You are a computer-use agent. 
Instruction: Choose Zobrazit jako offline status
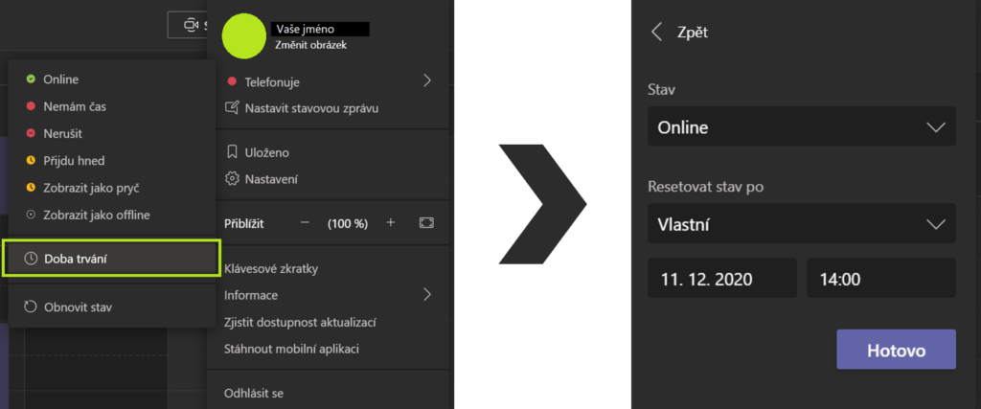[x=97, y=215]
